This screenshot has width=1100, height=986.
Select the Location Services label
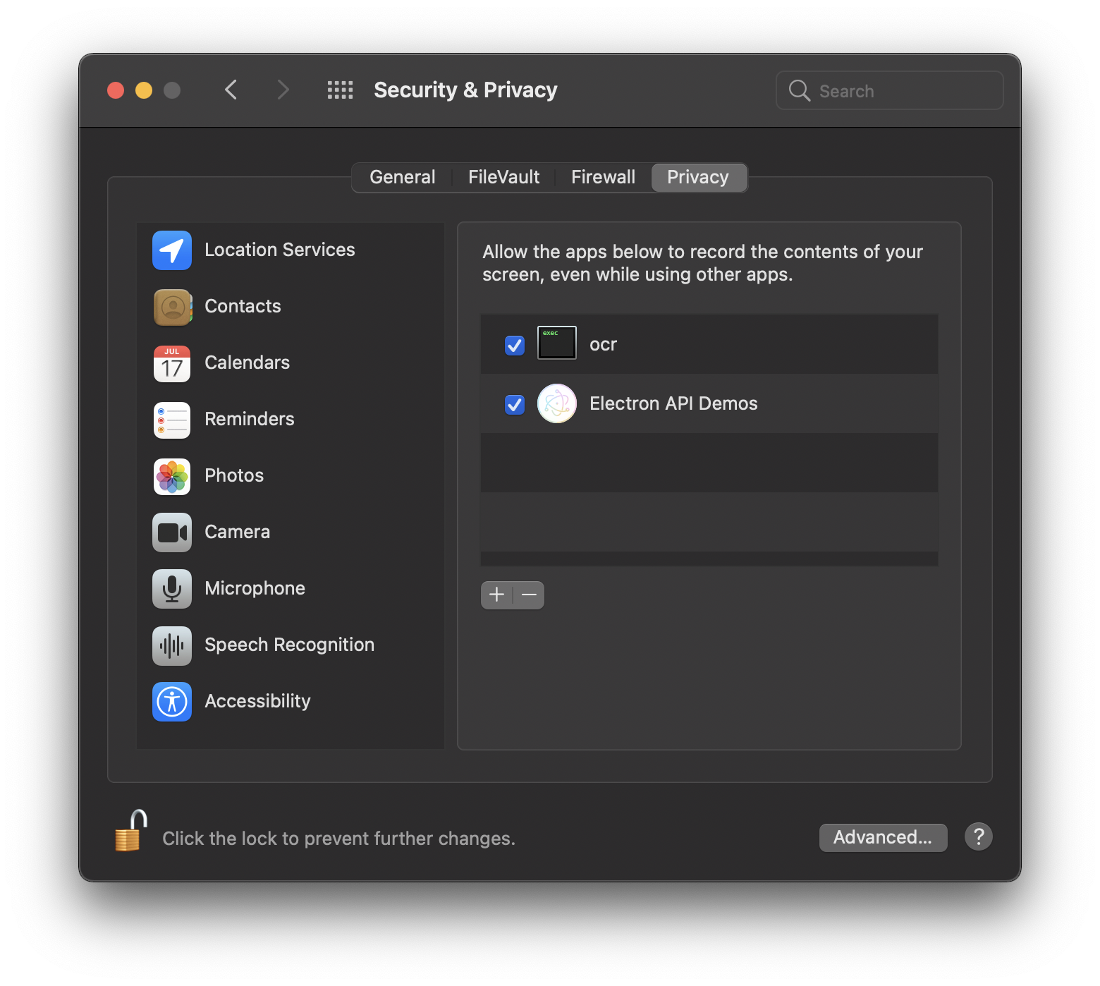tap(279, 250)
